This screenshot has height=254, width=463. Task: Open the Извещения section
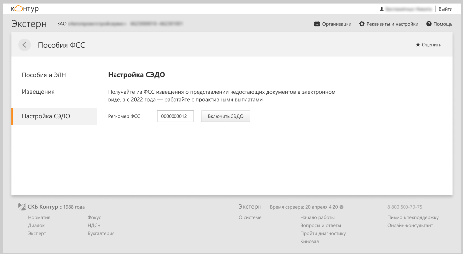coord(38,92)
